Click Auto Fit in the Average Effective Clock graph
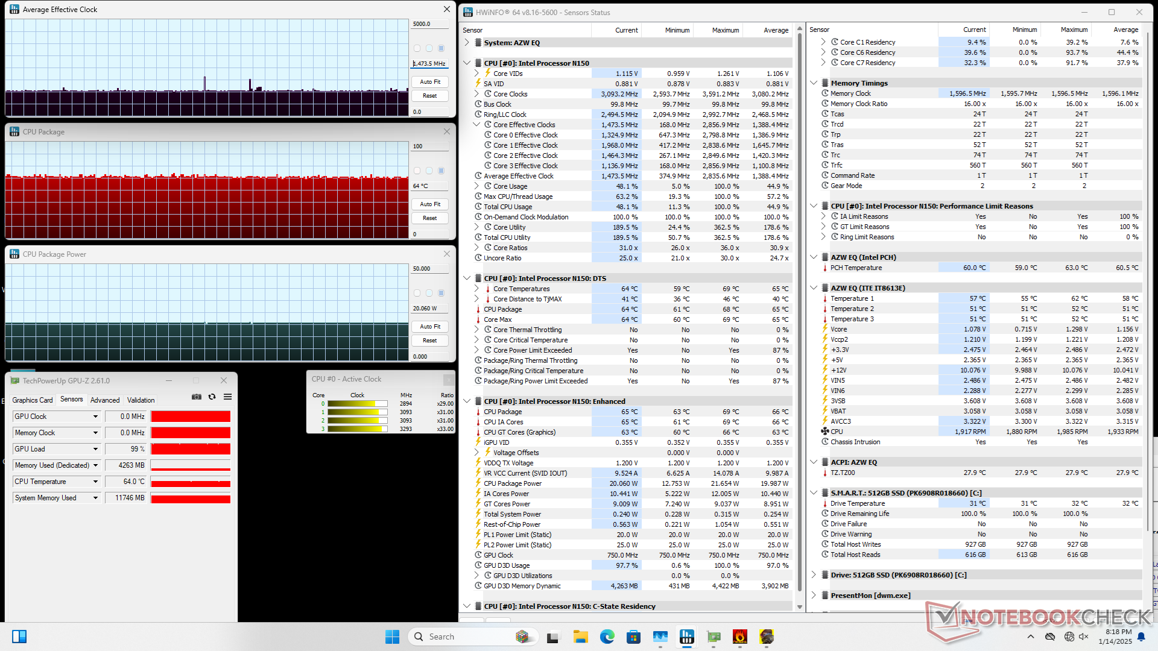Image resolution: width=1158 pixels, height=651 pixels. click(x=430, y=82)
